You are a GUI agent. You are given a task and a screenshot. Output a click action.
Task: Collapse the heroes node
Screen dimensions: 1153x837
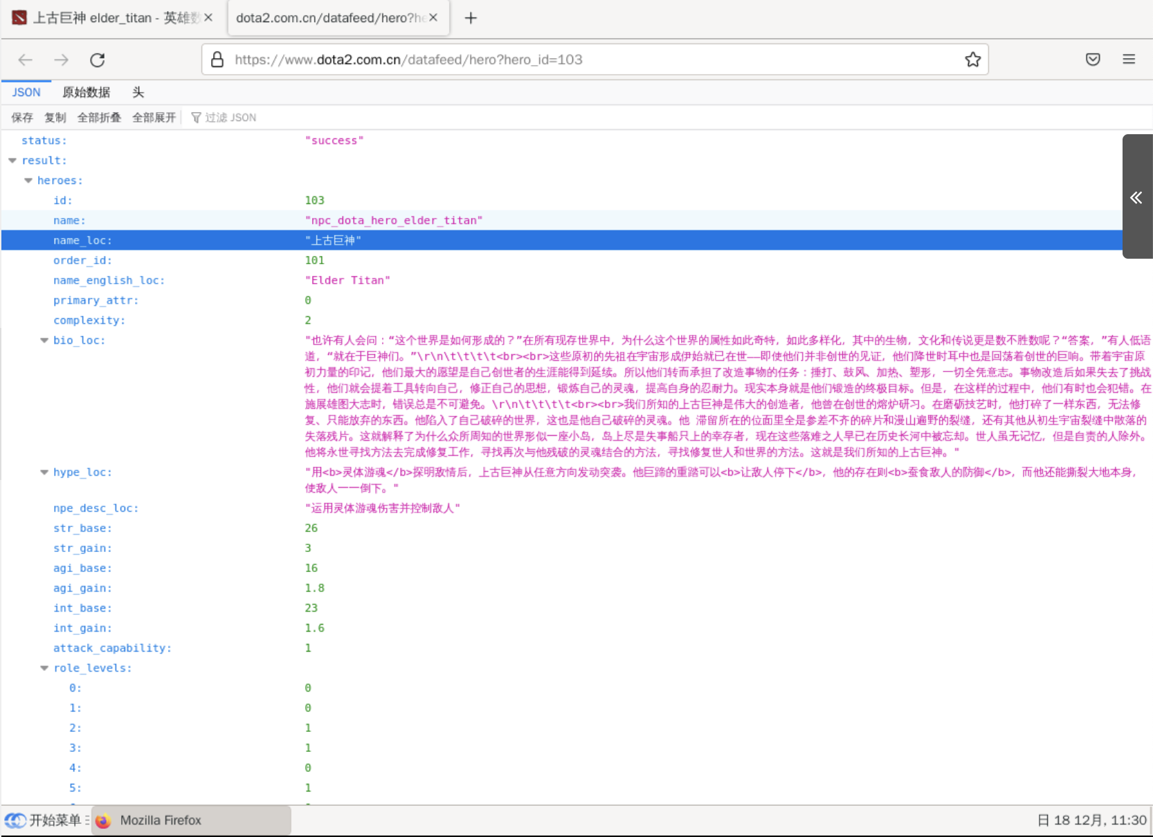[x=28, y=181]
